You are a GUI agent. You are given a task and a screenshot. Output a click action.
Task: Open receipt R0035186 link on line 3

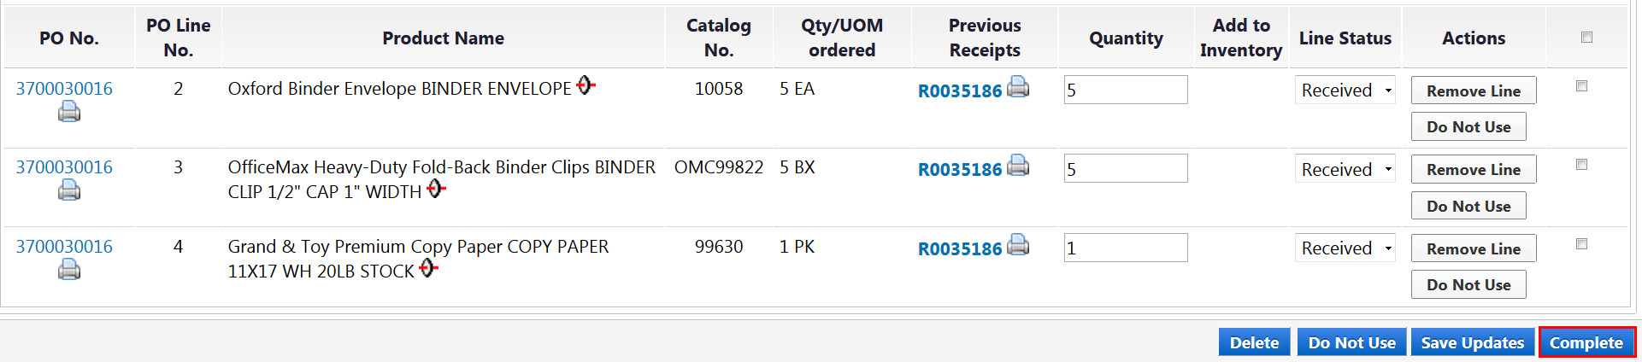[959, 170]
